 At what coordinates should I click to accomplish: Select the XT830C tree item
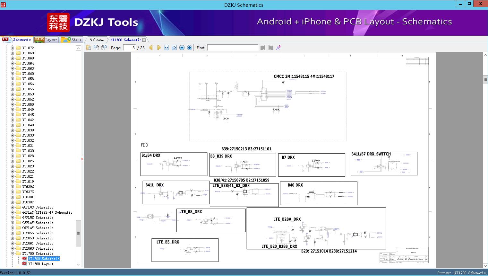[x=28, y=202]
